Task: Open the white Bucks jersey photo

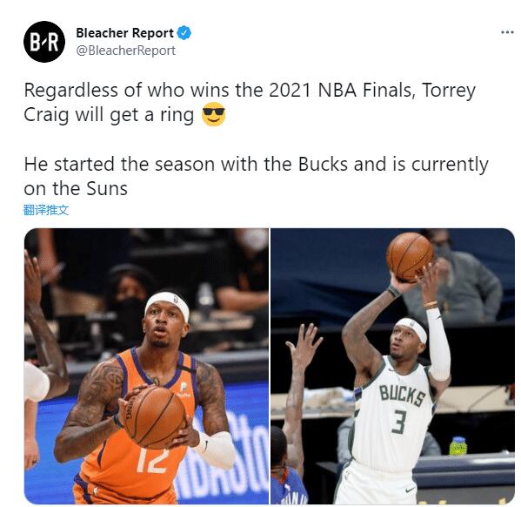Action: click(392, 366)
